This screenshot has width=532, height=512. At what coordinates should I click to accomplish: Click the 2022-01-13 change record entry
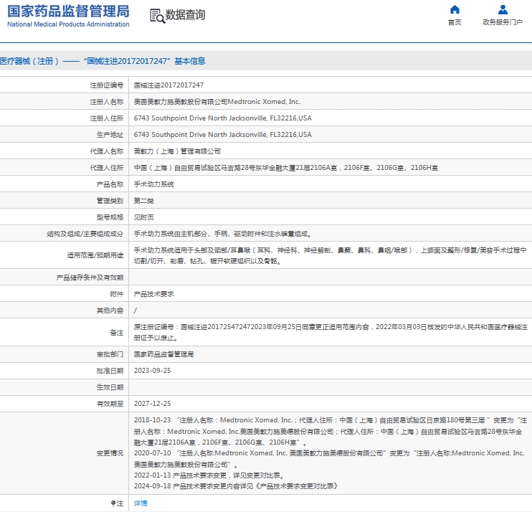[x=209, y=475]
